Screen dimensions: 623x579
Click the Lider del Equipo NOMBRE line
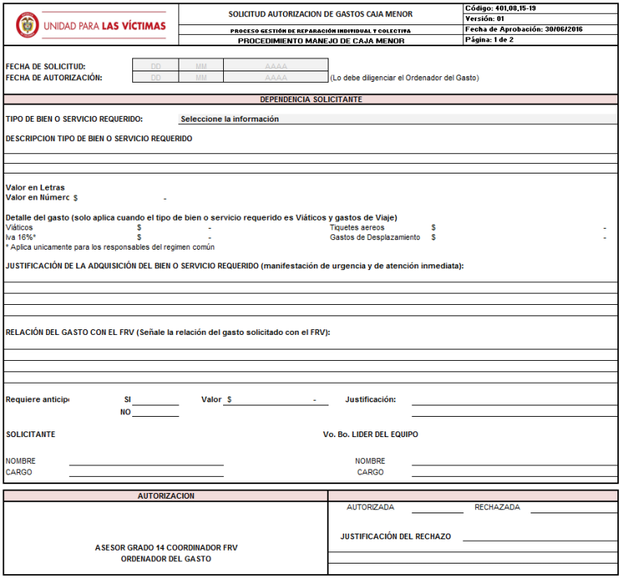coord(514,461)
